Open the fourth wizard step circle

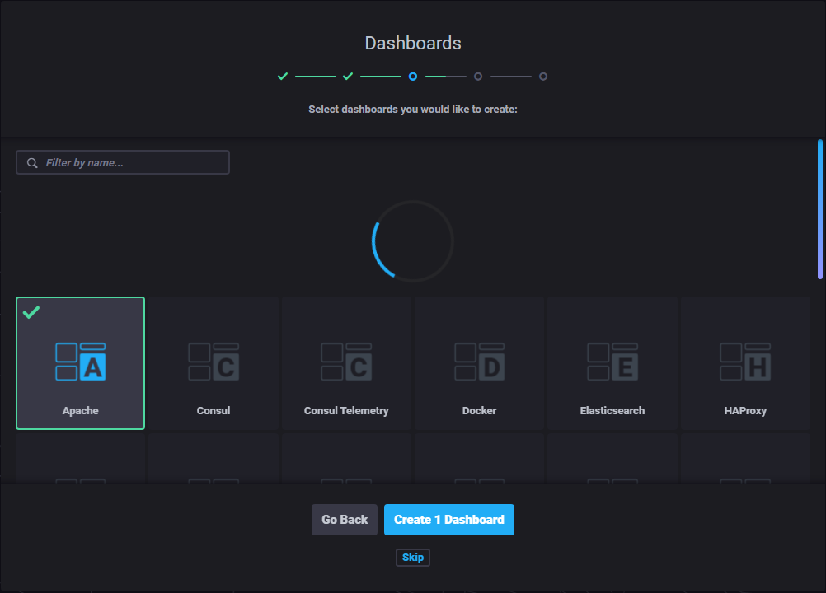(x=478, y=77)
